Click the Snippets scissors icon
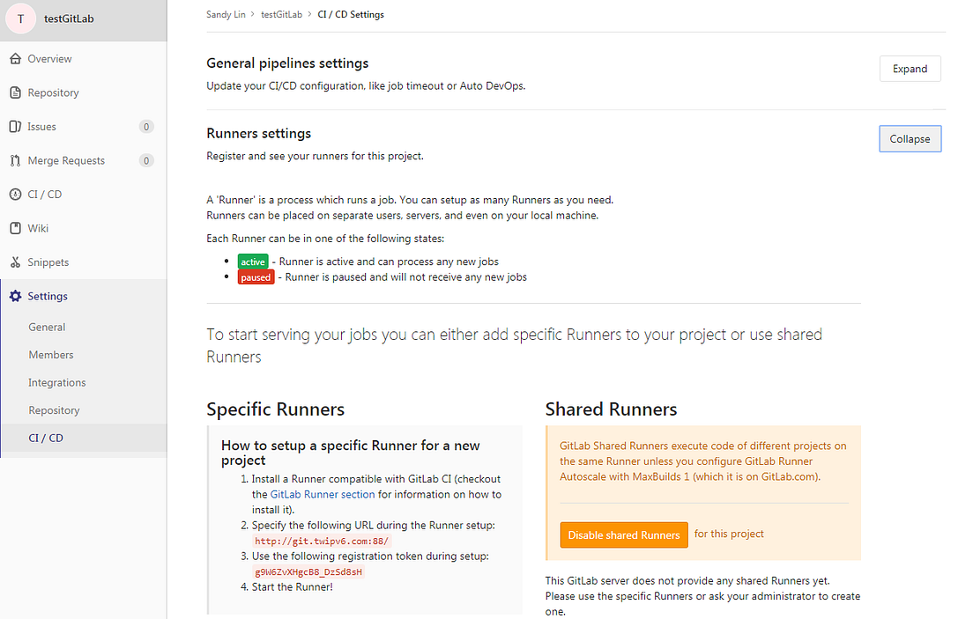The height and width of the screenshot is (619, 973). click(16, 262)
